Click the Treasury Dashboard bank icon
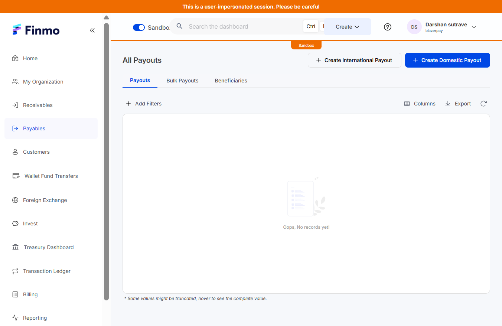The height and width of the screenshot is (326, 502). click(x=15, y=247)
